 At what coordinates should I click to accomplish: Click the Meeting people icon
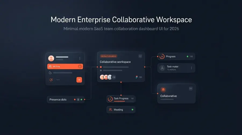point(111,110)
